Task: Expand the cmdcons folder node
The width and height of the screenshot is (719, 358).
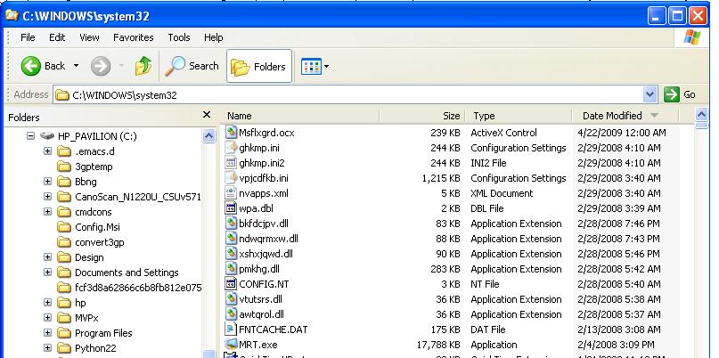Action: 48,212
